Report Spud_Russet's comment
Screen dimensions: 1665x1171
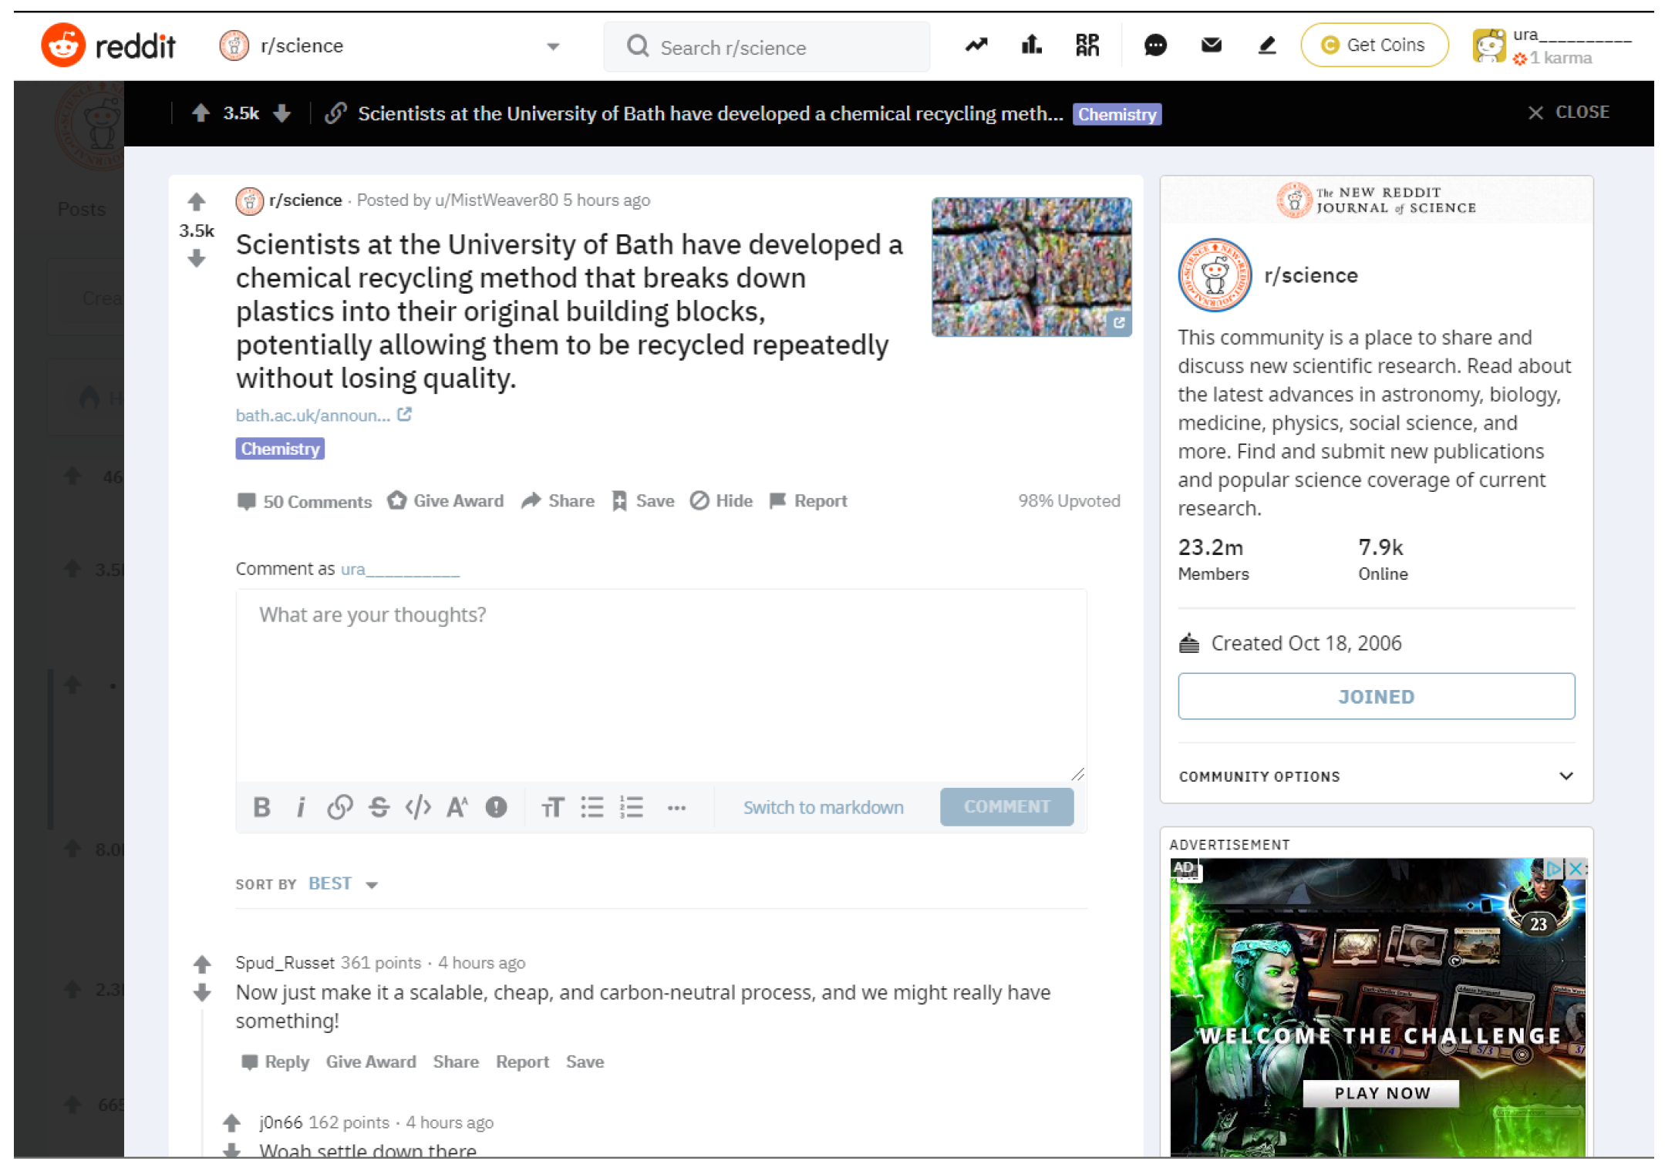click(x=522, y=1062)
